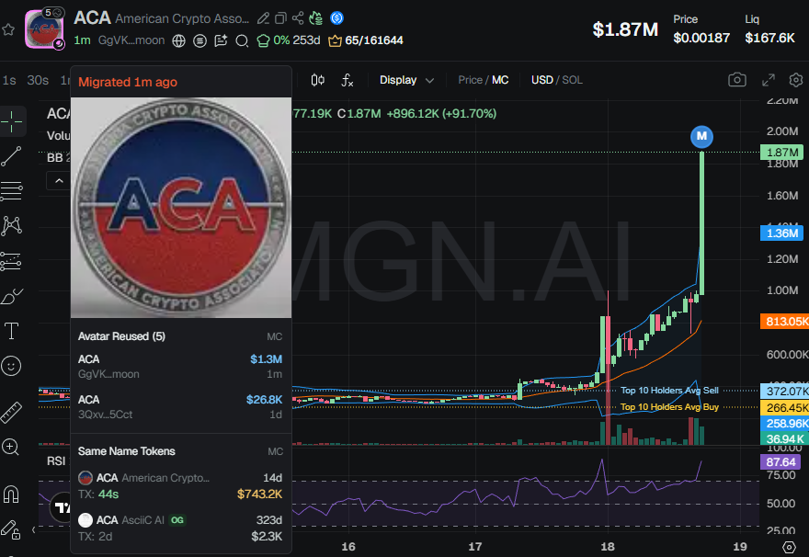Click the green chef hat dev icon

263,40
